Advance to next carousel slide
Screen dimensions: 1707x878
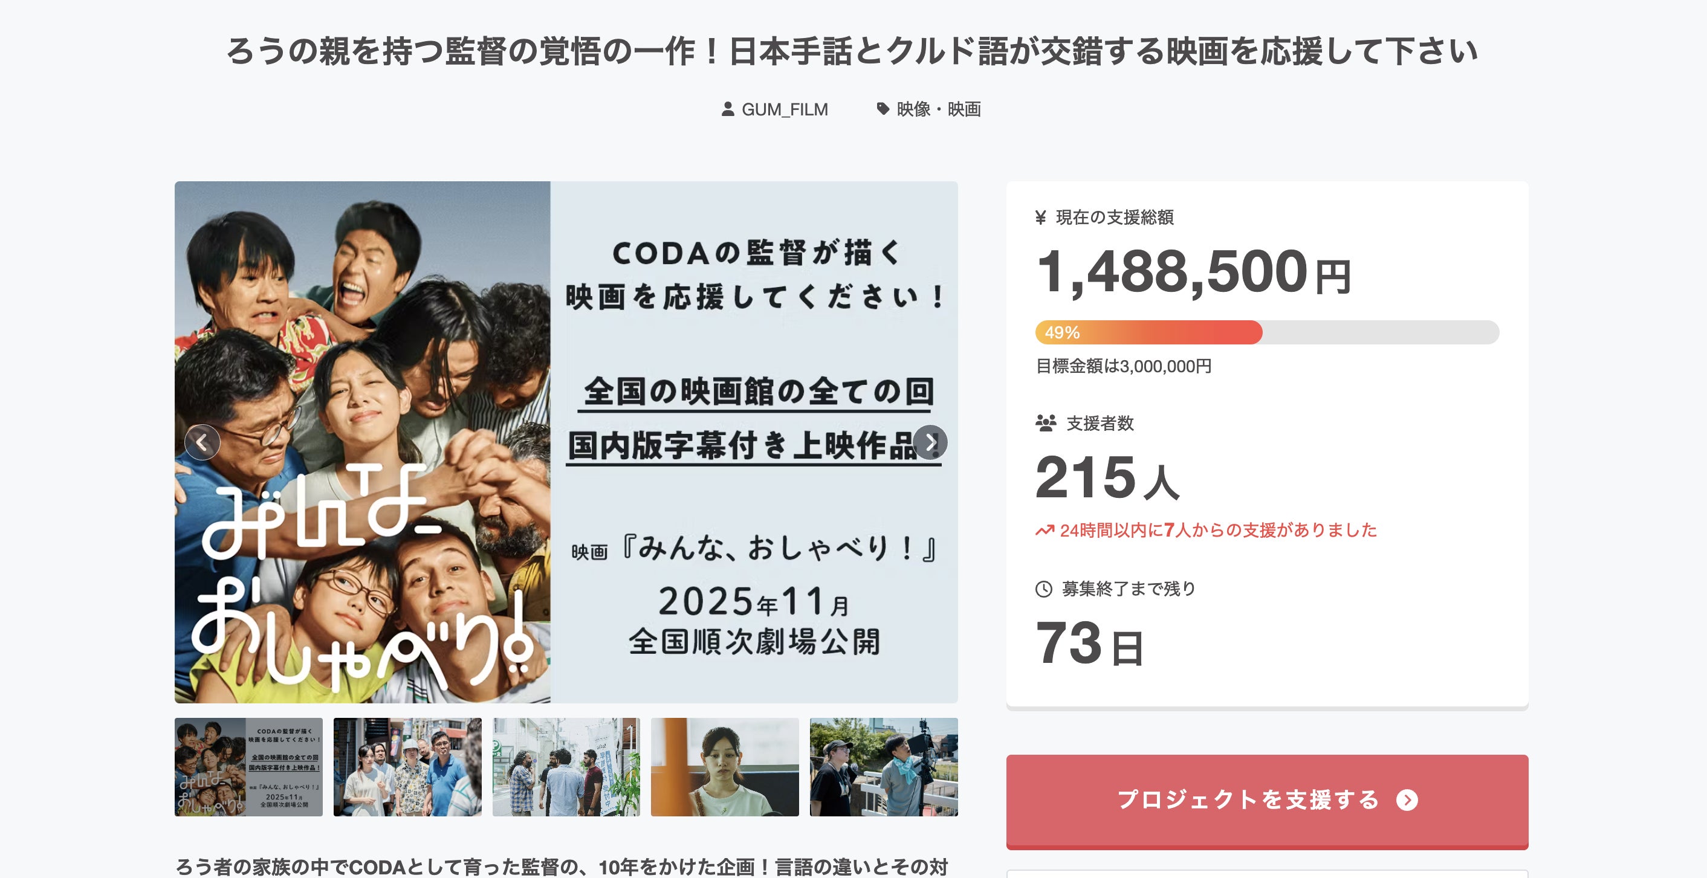930,442
